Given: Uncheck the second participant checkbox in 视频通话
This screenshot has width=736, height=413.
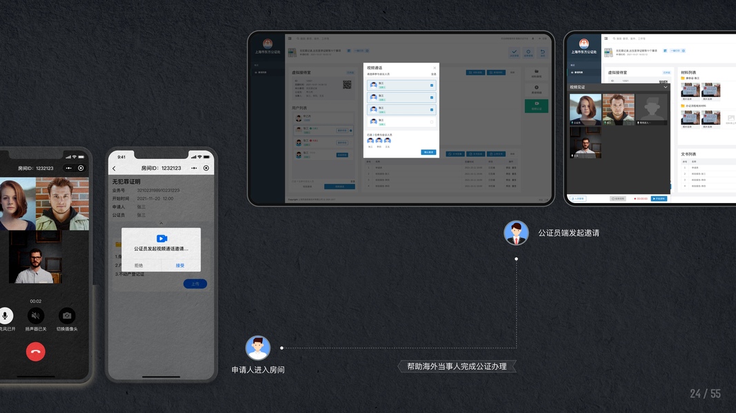Looking at the screenshot, I should click(x=432, y=97).
